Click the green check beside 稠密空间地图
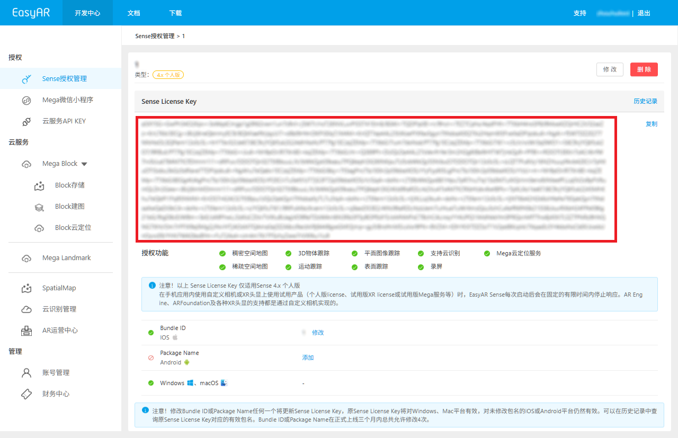Viewport: 678px width, 438px height. click(x=222, y=254)
